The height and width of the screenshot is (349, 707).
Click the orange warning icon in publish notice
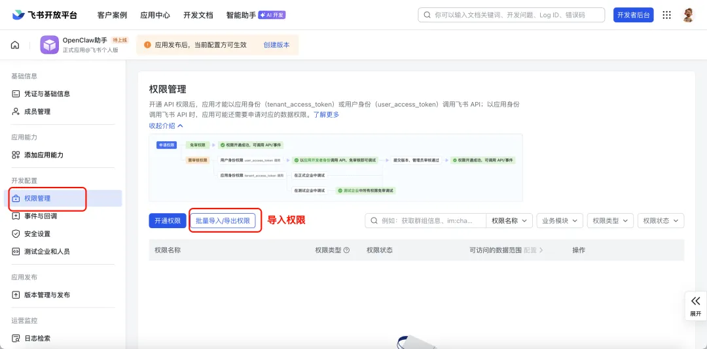(x=147, y=45)
